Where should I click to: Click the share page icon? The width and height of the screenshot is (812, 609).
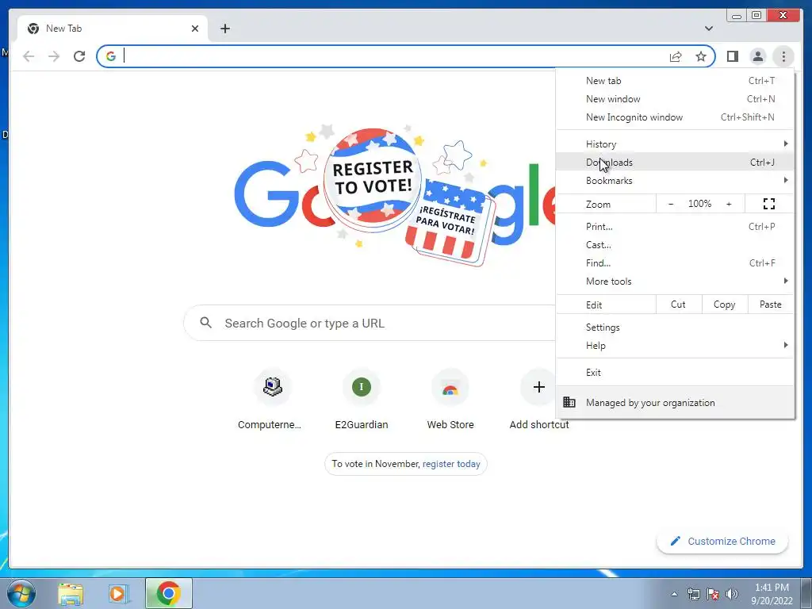676,56
